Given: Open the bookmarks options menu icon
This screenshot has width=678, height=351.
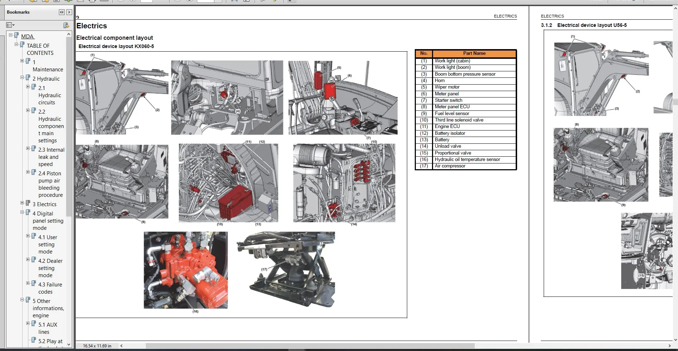Looking at the screenshot, I should [10, 25].
